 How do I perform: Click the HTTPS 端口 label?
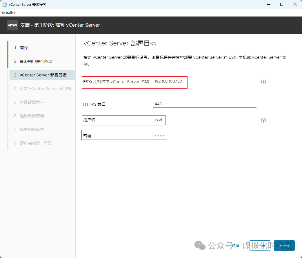coord(94,104)
